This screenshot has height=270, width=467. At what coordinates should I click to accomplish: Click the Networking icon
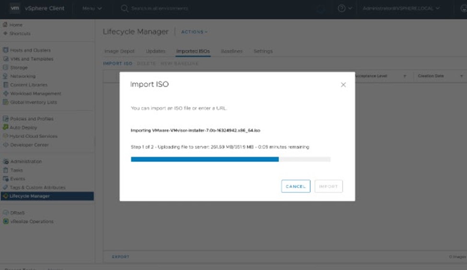5,76
